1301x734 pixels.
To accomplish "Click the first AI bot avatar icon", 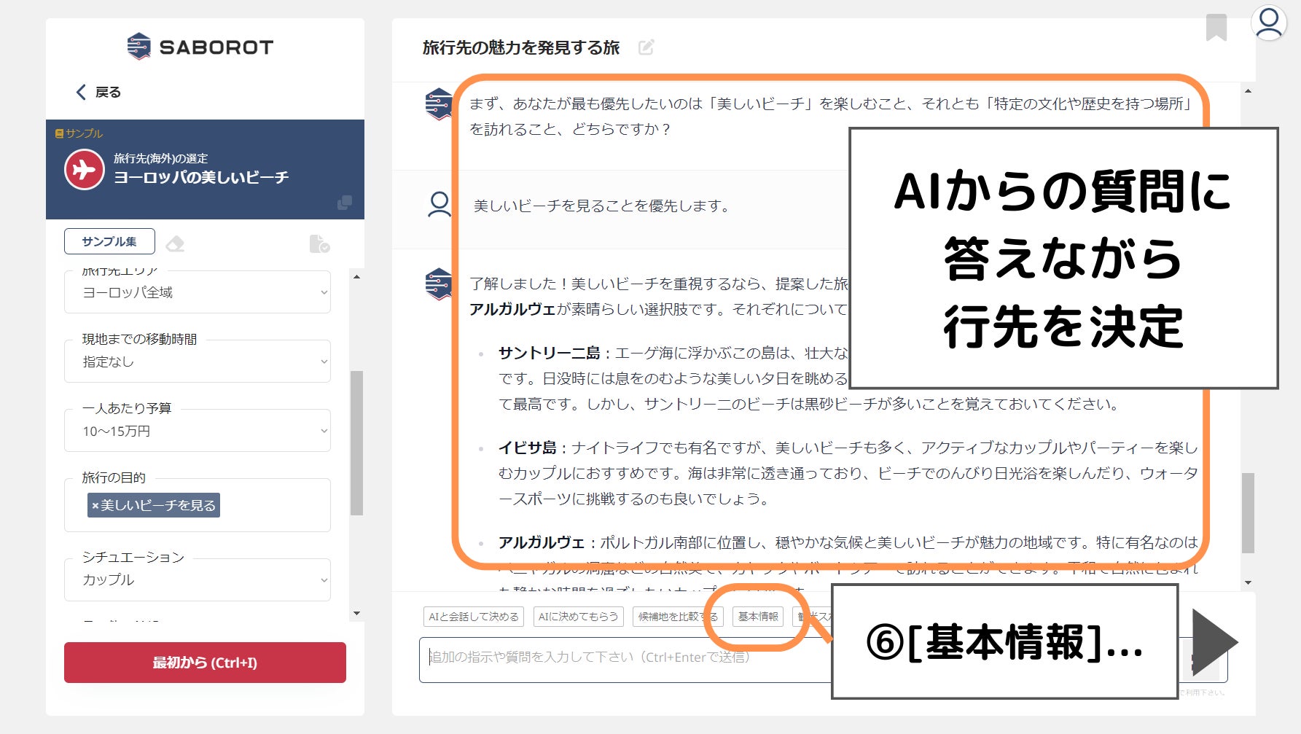I will click(439, 104).
